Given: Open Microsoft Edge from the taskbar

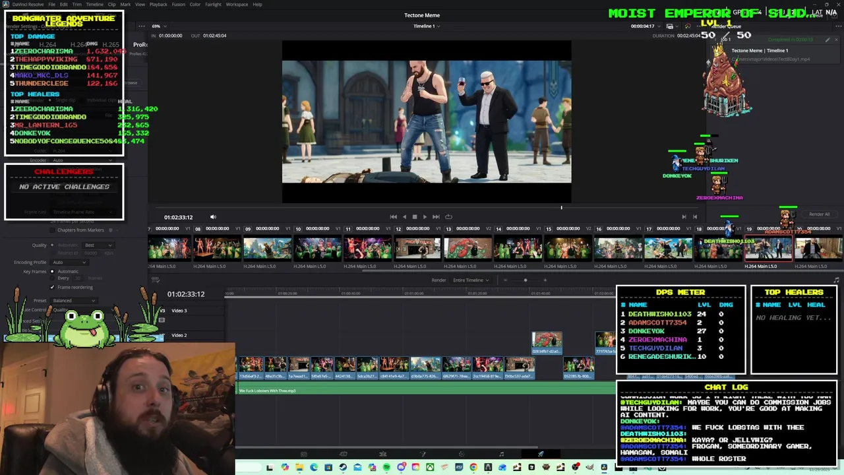Looking at the screenshot, I should 313,467.
